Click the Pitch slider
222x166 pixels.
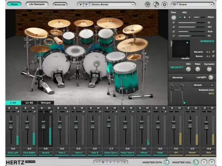click(199, 17)
